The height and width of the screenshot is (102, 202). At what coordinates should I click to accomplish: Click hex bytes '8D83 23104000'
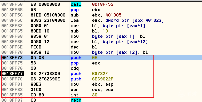point(48,21)
